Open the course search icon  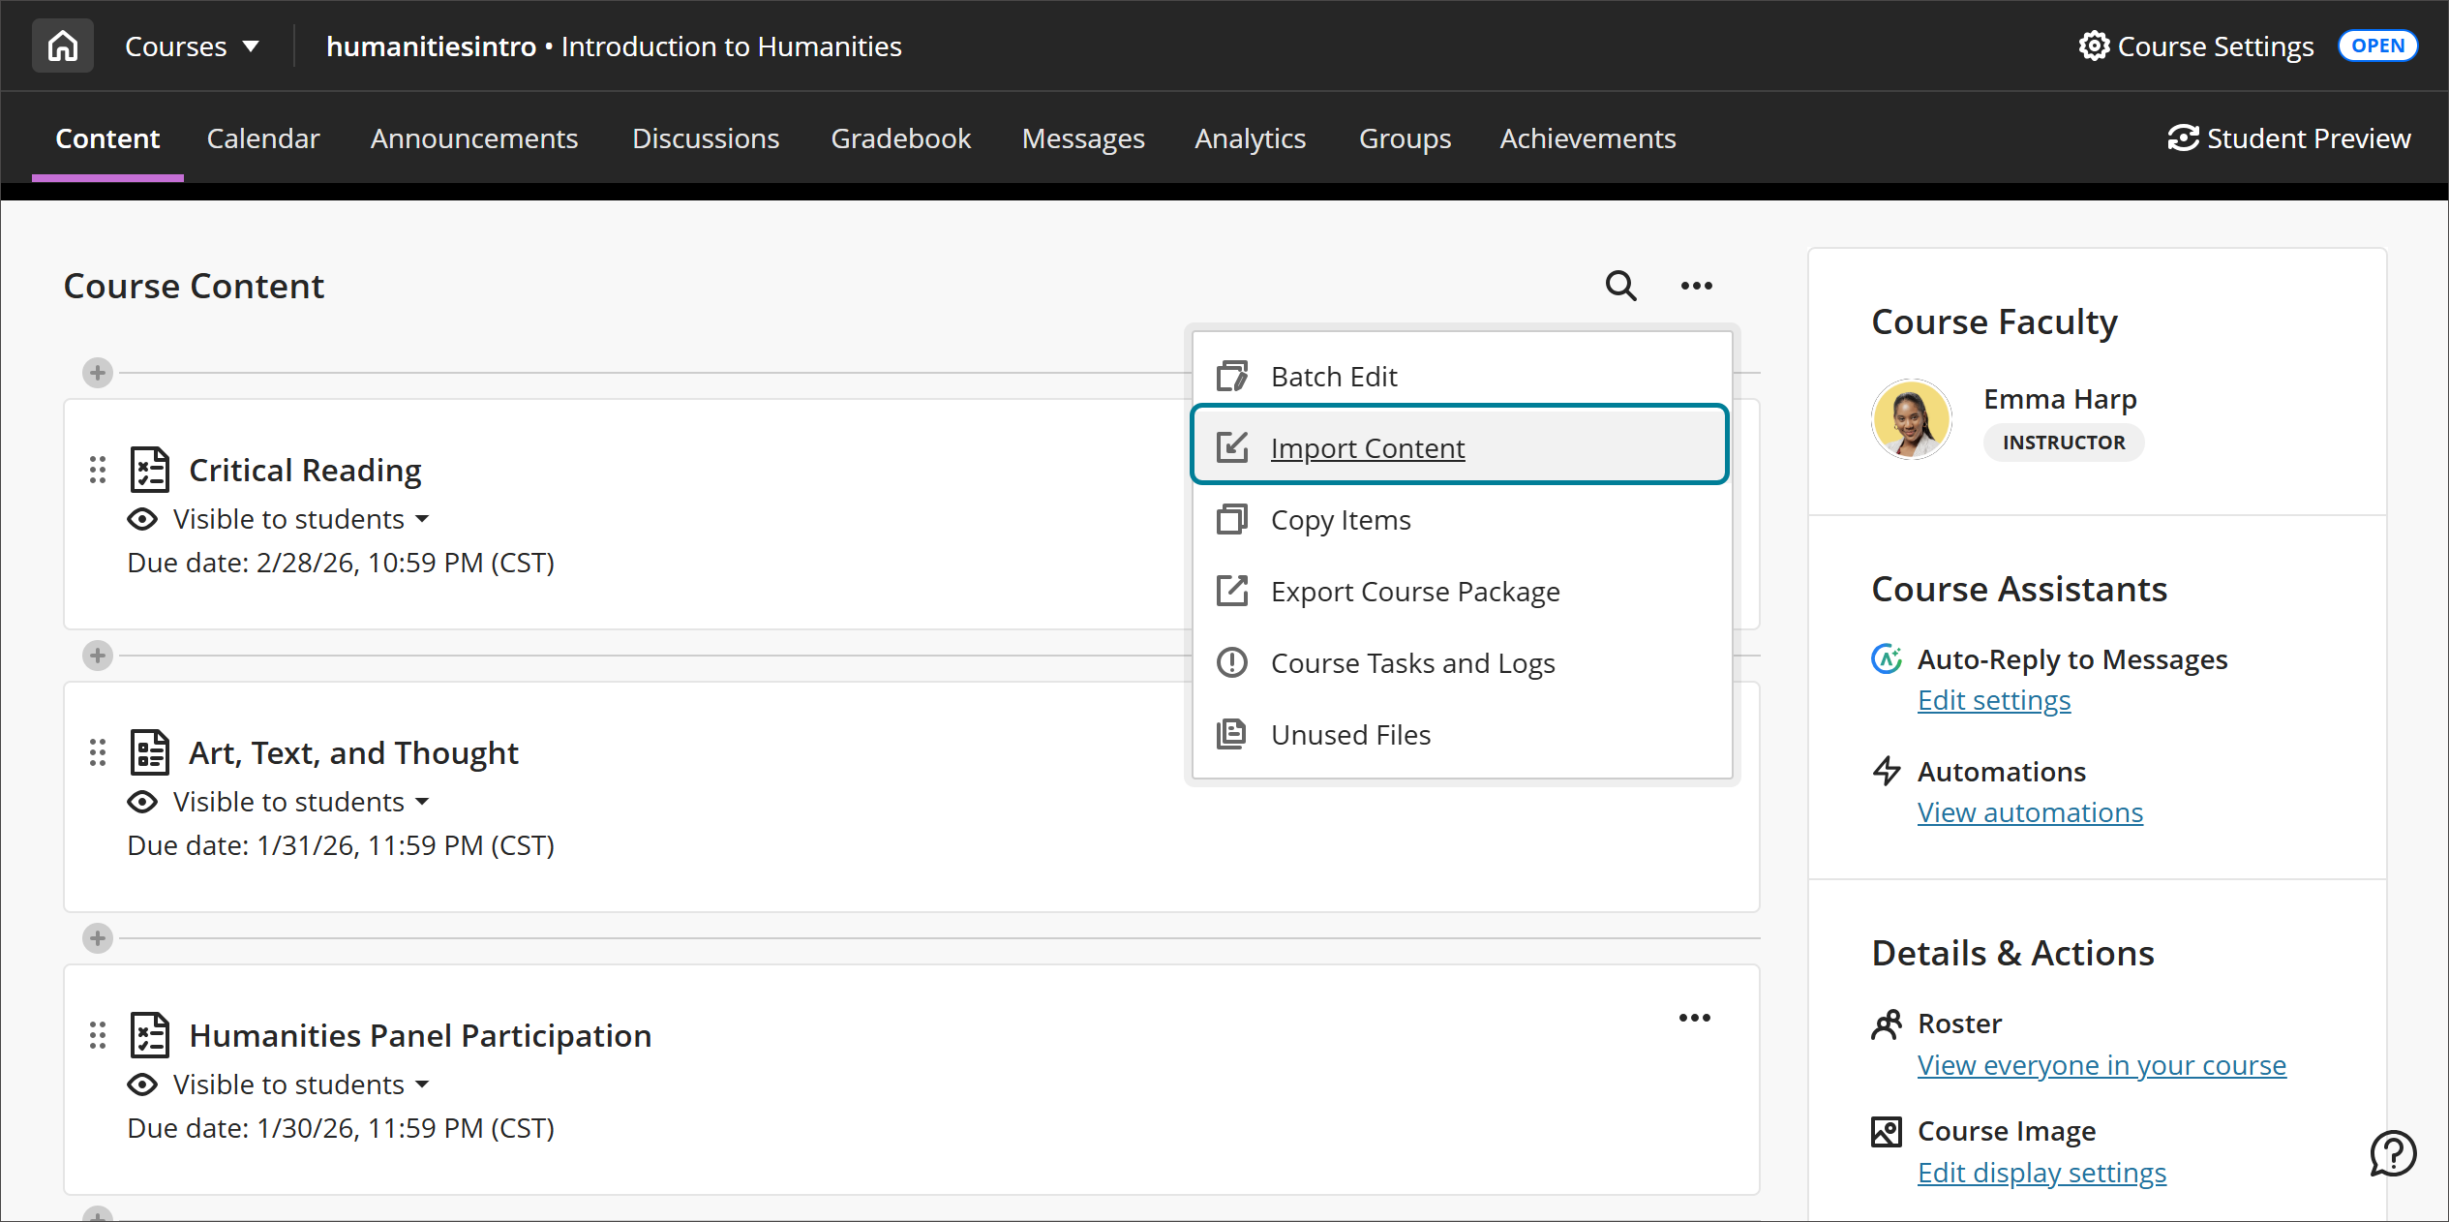[1619, 286]
